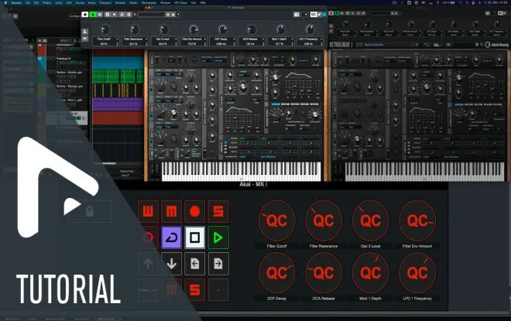511x321 pixels.
Task: Click the Retrologue virtual piano keyboard
Action: point(241,171)
